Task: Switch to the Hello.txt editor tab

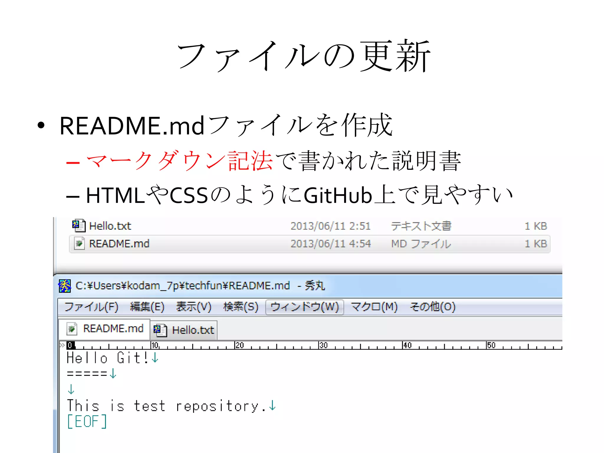Action: 184,330
